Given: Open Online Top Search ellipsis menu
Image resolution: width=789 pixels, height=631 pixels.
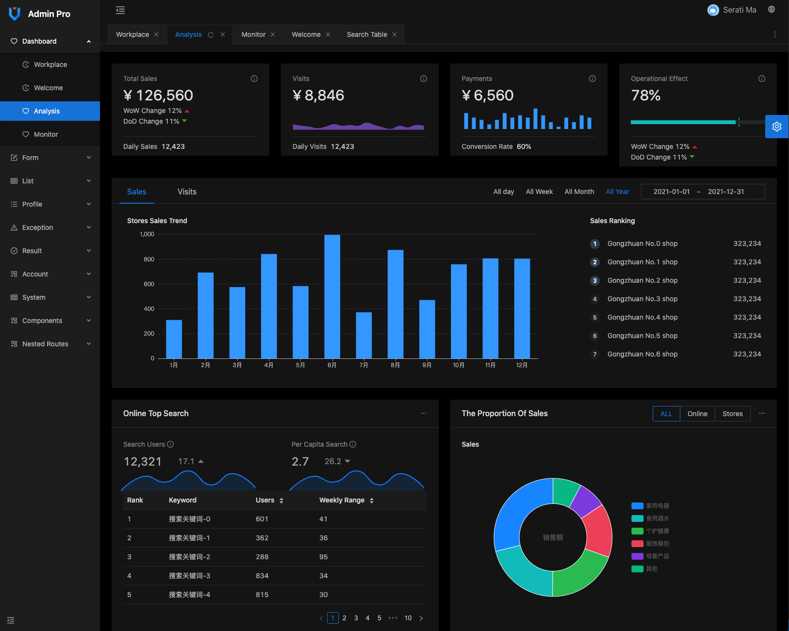Looking at the screenshot, I should tap(423, 413).
